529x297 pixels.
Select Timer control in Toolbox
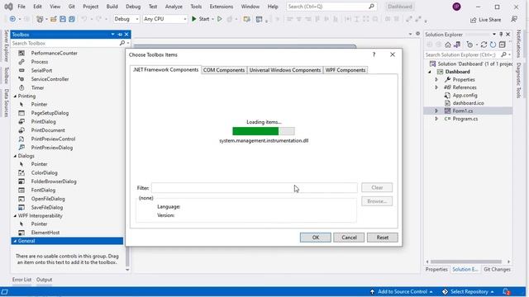[37, 87]
